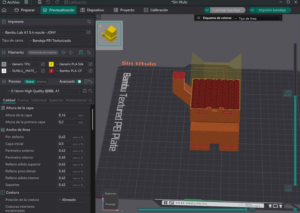Edit the Bambu Lab A1 printer preset

[89, 33]
